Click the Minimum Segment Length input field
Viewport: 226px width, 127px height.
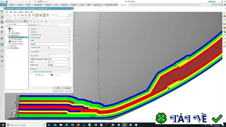pyautogui.click(x=58, y=59)
